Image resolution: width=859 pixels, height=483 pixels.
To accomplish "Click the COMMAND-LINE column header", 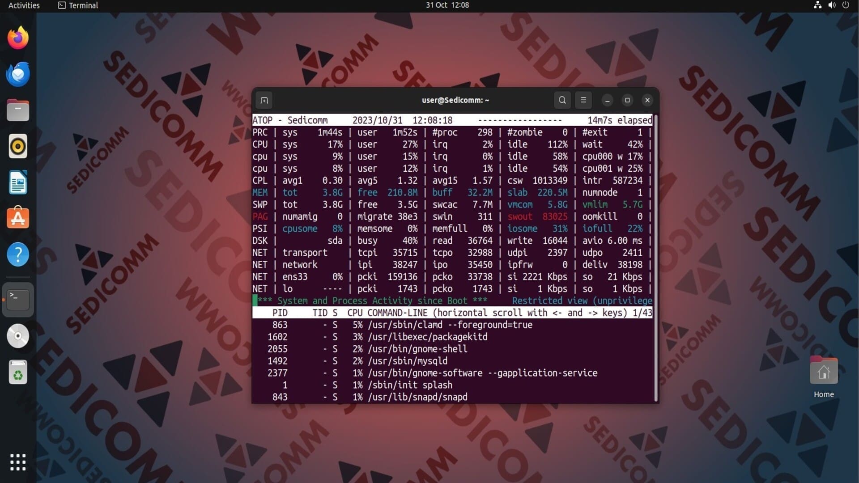I will coord(397,313).
